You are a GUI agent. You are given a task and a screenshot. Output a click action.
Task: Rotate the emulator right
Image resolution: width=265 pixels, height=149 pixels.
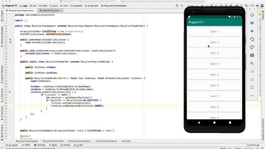coord(252,47)
